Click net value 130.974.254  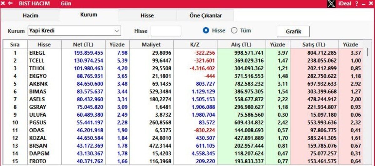88,61
